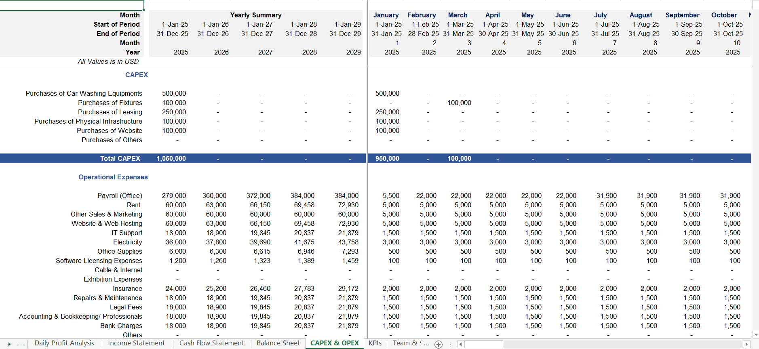Add a new sheet with plus icon

pyautogui.click(x=439, y=344)
